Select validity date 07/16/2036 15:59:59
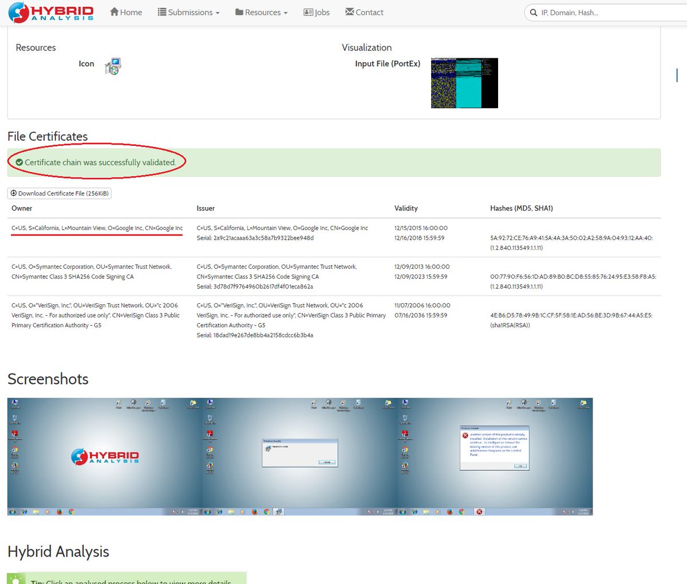 coord(421,315)
